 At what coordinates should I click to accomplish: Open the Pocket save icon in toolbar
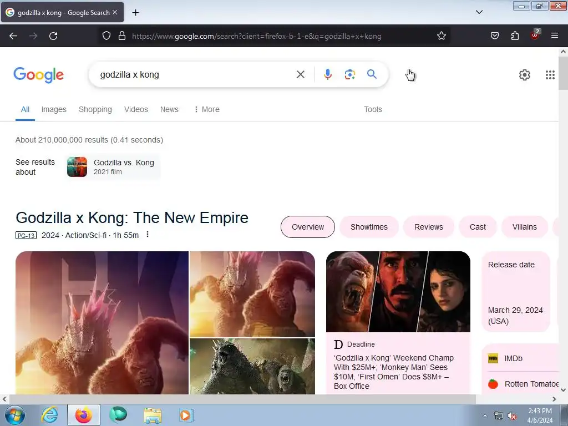(494, 36)
